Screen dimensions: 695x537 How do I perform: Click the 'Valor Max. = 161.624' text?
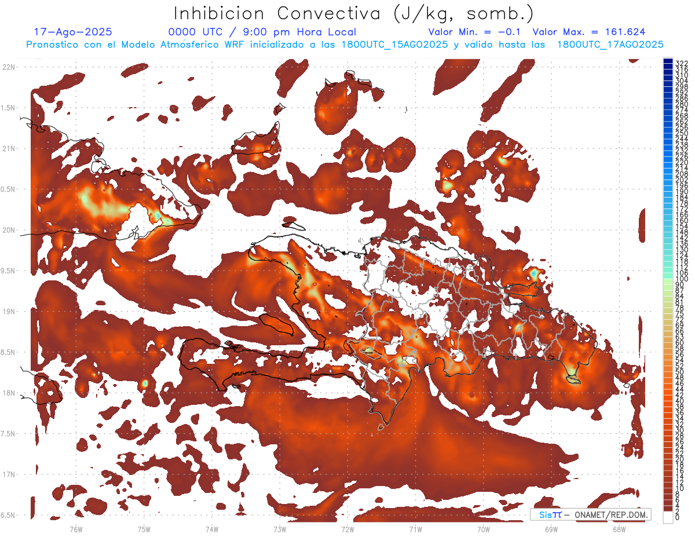tap(589, 32)
